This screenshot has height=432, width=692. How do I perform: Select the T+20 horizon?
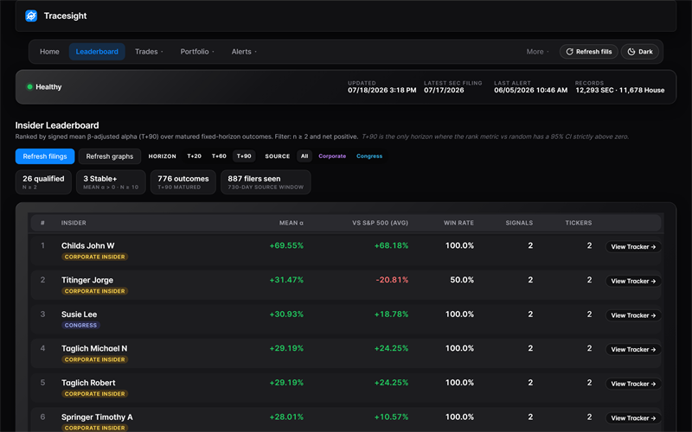[194, 156]
